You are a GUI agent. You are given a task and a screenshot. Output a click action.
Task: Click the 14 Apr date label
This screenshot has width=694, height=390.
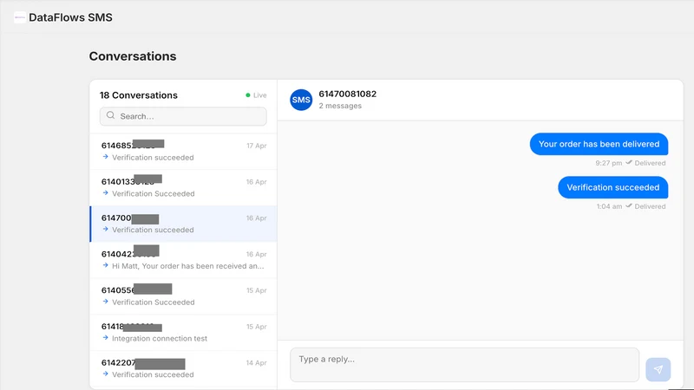pos(256,362)
